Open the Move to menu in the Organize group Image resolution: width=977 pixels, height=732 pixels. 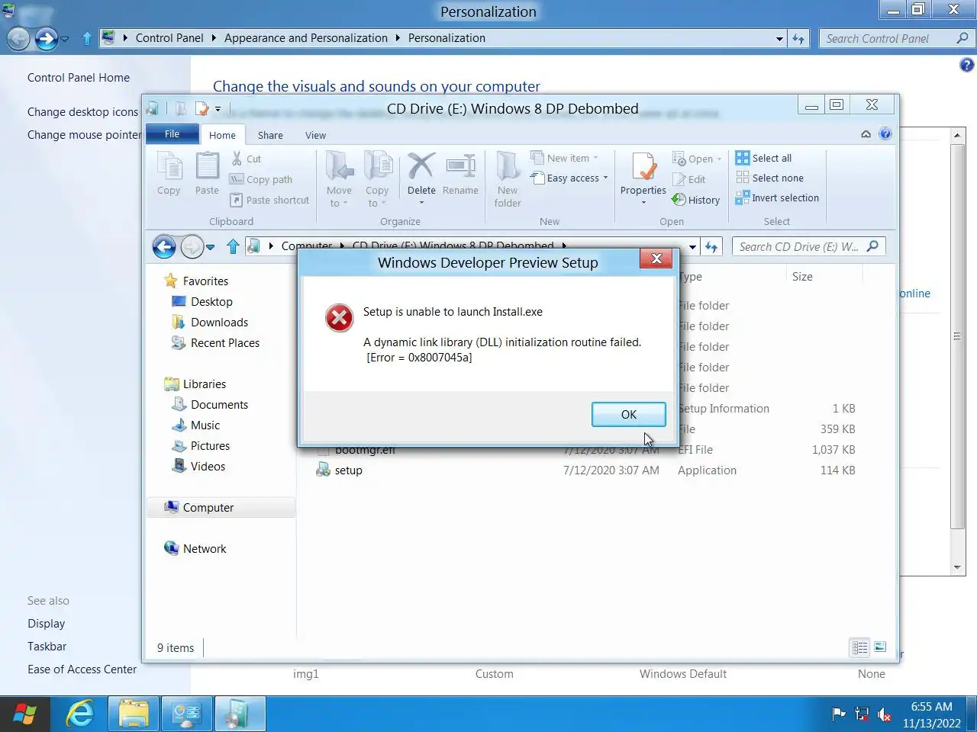click(x=339, y=179)
